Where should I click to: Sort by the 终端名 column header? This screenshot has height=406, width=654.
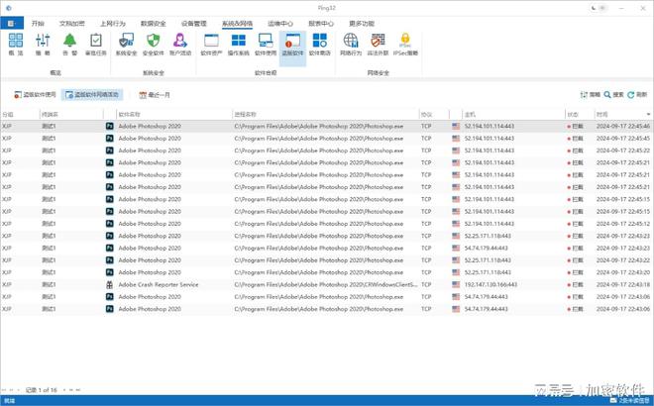(x=71, y=114)
